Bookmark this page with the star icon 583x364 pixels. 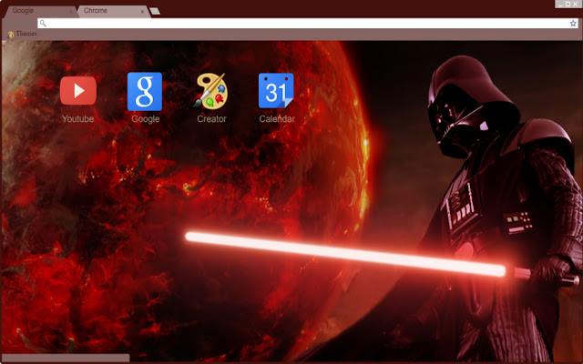(573, 24)
